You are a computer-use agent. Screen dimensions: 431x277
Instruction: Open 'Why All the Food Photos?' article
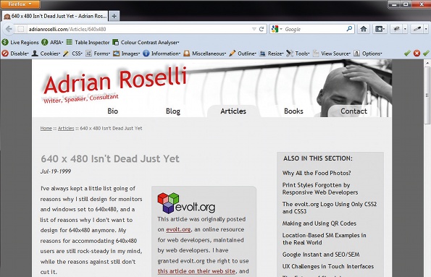pos(317,173)
